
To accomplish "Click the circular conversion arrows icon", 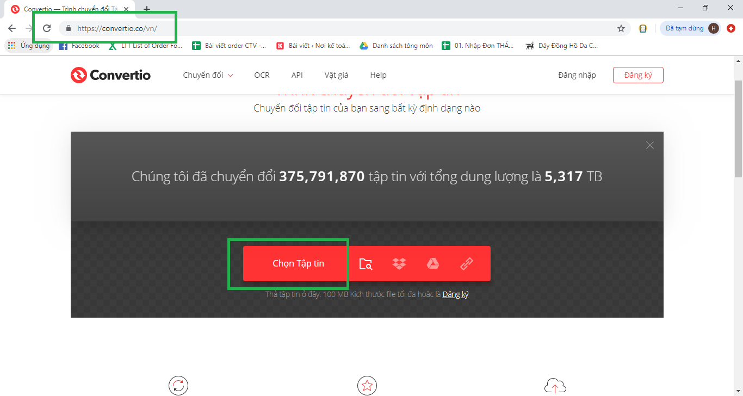I will tap(179, 386).
